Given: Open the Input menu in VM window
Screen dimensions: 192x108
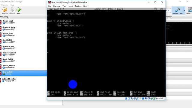Looking at the screenshot, I should [x=71, y=6].
